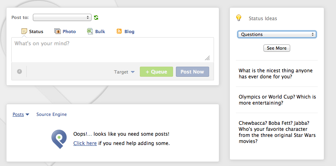
Task: Open the schedule clock icon
Action: pyautogui.click(x=19, y=71)
